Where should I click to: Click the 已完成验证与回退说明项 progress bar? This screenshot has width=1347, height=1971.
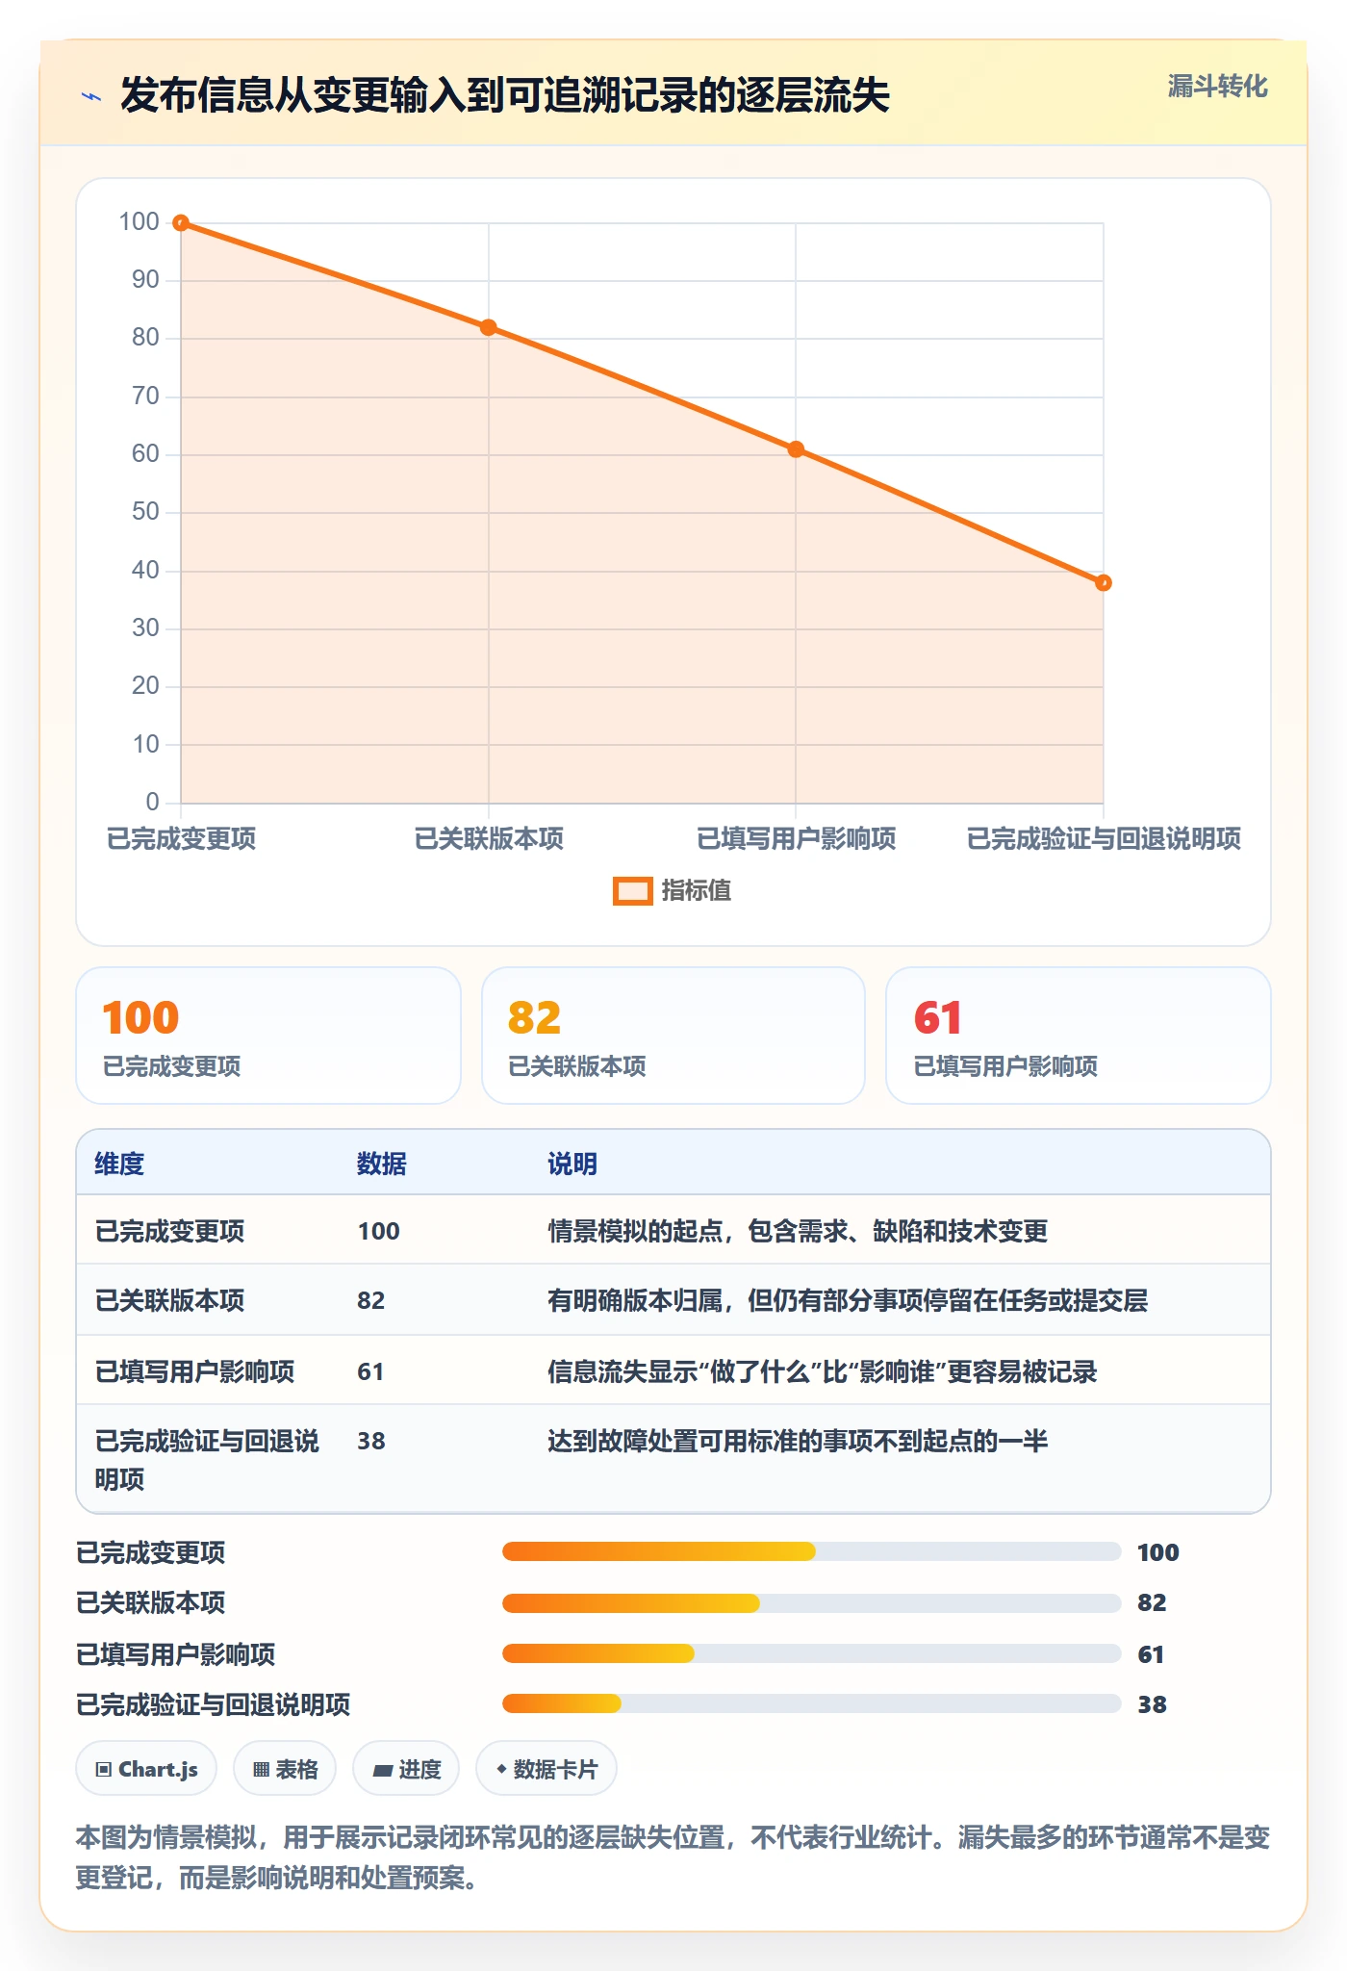pos(811,1704)
